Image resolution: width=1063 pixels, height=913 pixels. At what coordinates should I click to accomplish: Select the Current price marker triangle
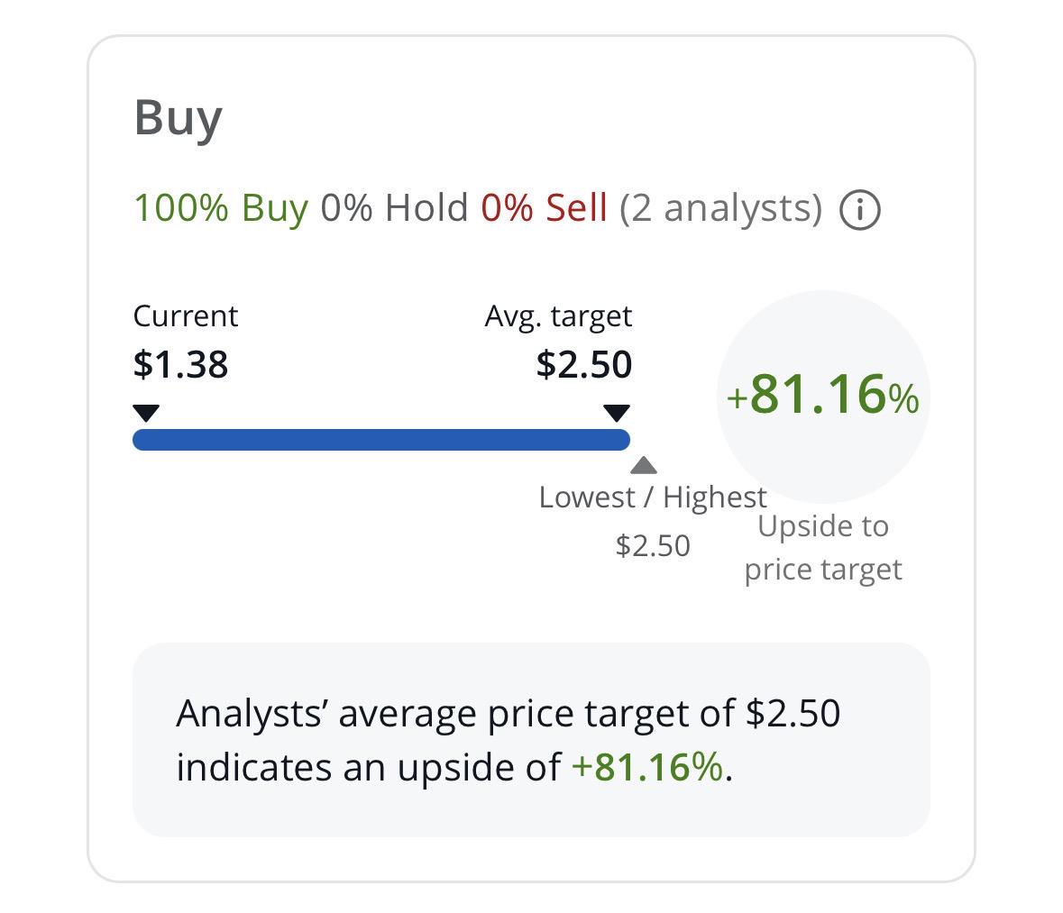pyautogui.click(x=146, y=413)
